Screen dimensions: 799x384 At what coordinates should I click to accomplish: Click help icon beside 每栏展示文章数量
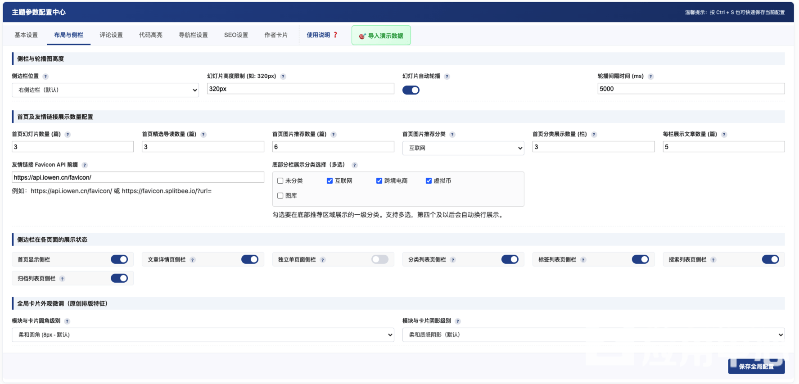[724, 135]
